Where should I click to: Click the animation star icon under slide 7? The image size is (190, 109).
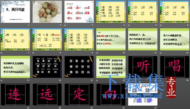(1, 53)
